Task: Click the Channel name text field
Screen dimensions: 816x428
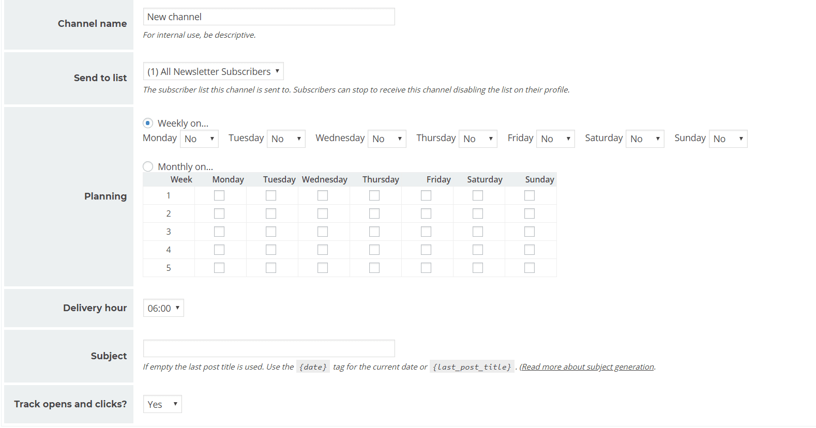Action: (x=269, y=17)
